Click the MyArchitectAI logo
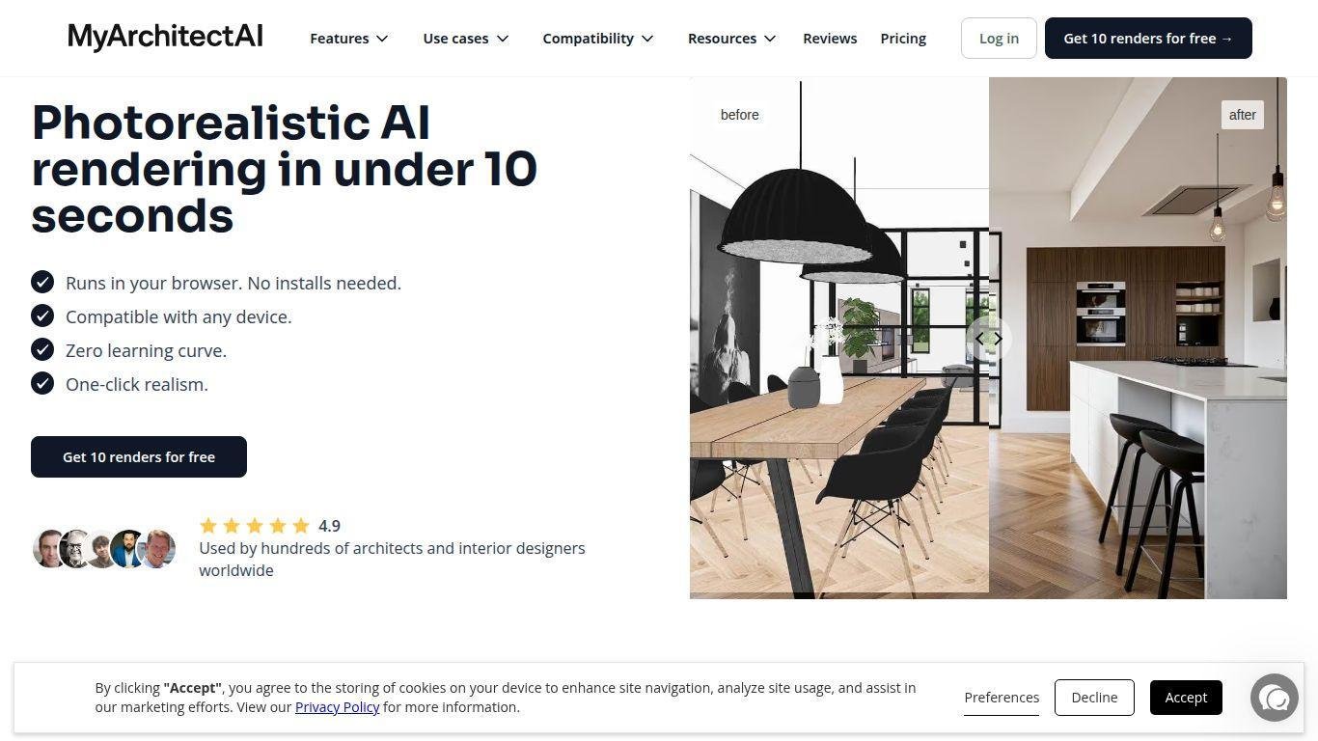 point(165,38)
